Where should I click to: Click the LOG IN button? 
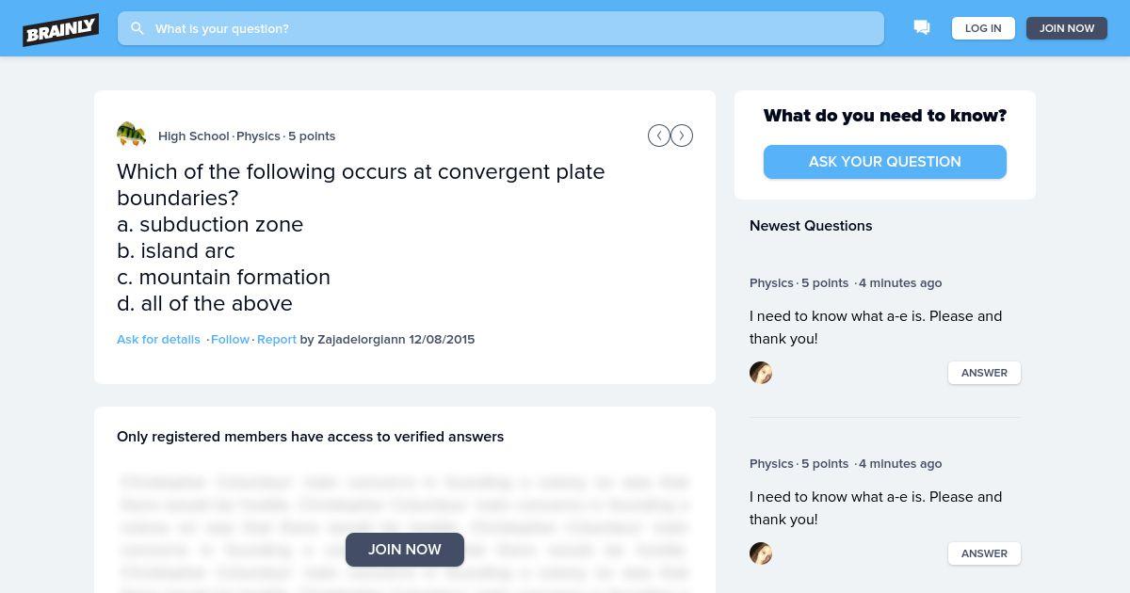coord(983,28)
